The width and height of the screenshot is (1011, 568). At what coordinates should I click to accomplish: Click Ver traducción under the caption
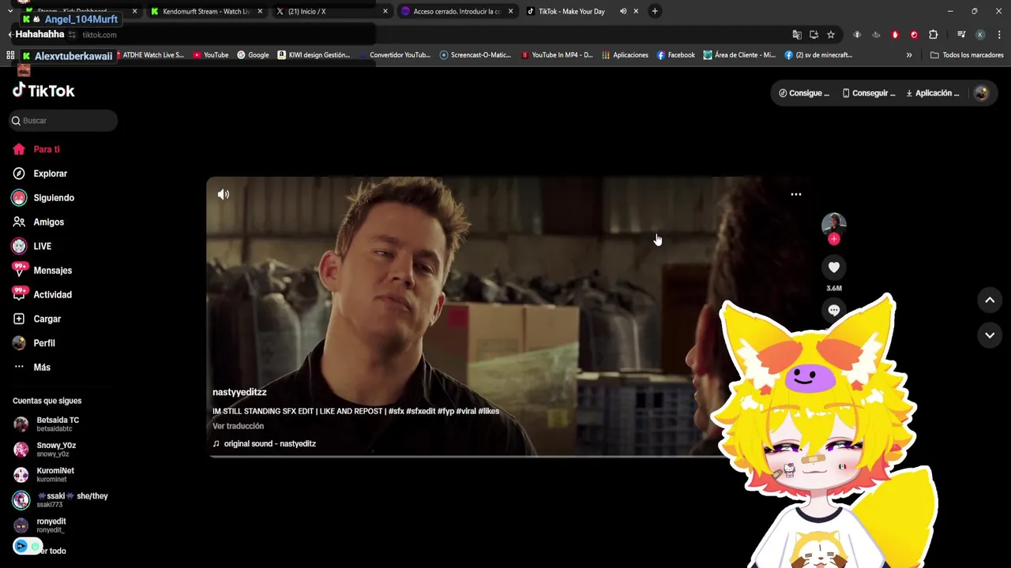(238, 426)
